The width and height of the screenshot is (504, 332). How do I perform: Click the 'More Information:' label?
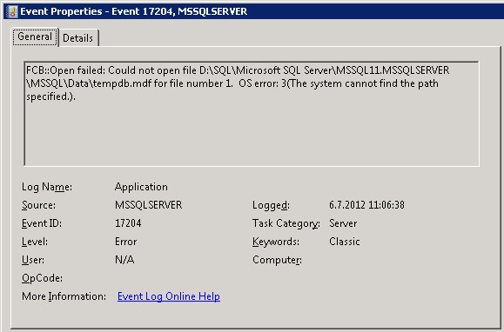pos(64,296)
